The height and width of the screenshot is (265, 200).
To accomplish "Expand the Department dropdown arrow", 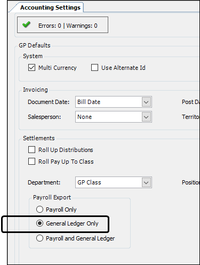I will coord(146,182).
